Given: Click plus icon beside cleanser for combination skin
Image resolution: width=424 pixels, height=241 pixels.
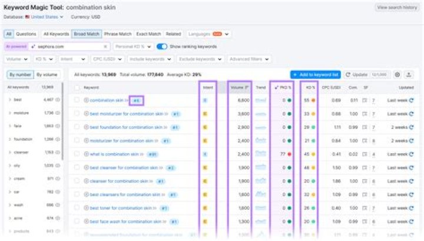Looking at the screenshot, I should (x=86, y=181).
